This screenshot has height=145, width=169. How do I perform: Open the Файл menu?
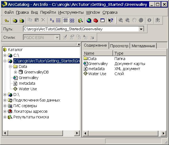[9, 12]
